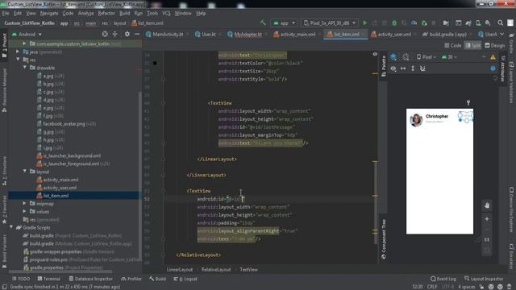
Task: Open the Terminal tool window
Action: [x=48, y=279]
